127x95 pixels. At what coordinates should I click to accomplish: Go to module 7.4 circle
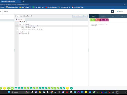point(12,88)
